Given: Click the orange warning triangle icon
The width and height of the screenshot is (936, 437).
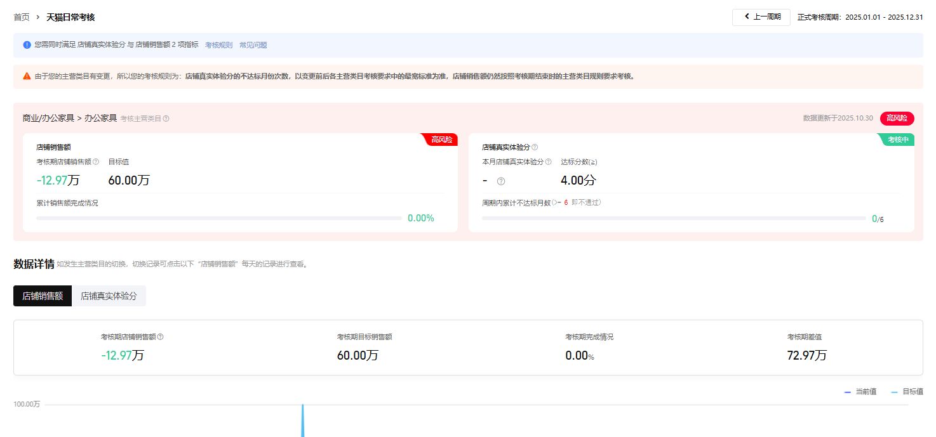Looking at the screenshot, I should pyautogui.click(x=27, y=76).
